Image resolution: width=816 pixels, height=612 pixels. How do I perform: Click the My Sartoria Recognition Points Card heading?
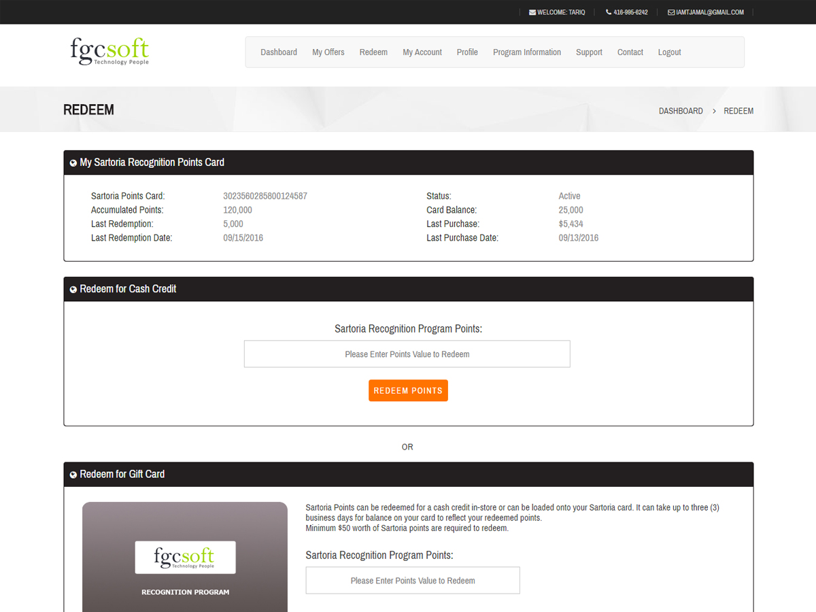[x=152, y=163]
